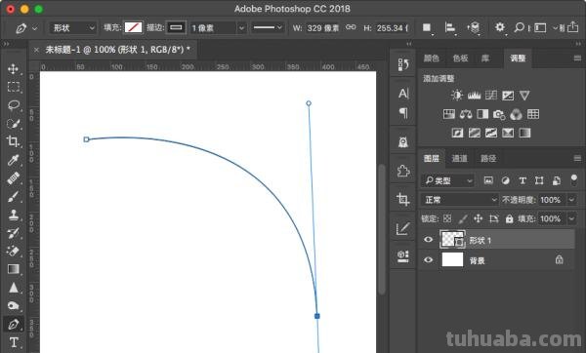Add Curves adjustment
The height and width of the screenshot is (353, 586).
point(491,96)
